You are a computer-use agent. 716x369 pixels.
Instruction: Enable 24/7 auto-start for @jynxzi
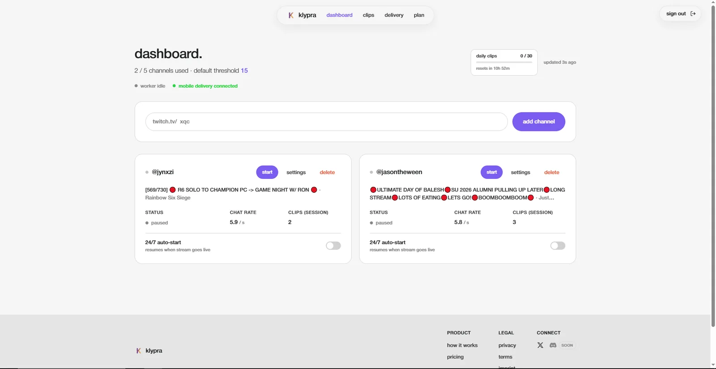tap(333, 246)
